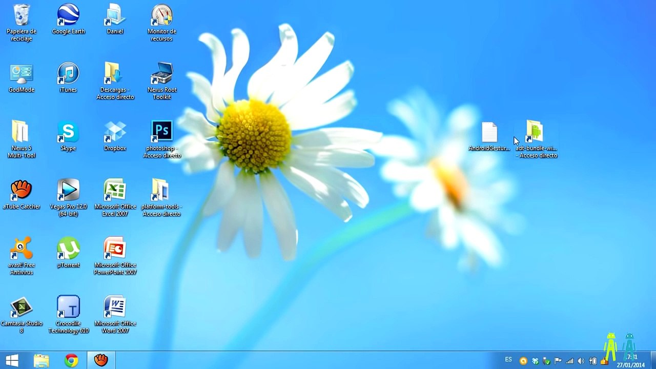This screenshot has width=656, height=369.
Task: Click the Skype desktop shortcut
Action: click(68, 136)
